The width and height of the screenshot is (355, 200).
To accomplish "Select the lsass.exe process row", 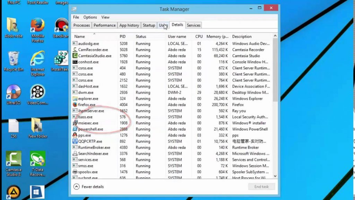I will 172,117.
